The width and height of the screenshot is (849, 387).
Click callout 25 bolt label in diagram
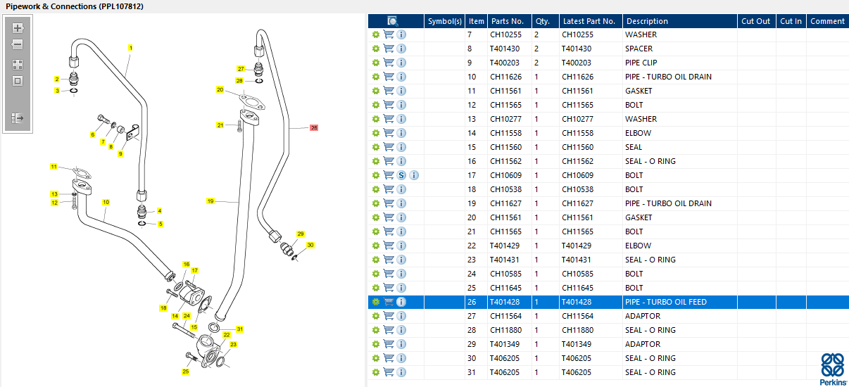coord(186,371)
